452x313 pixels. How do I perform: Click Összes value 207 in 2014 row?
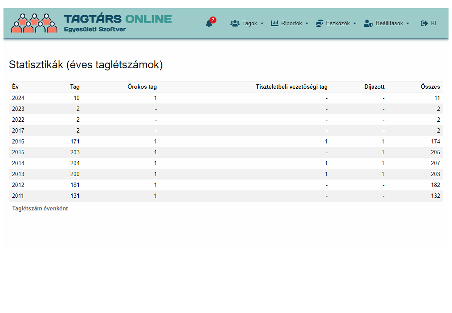click(435, 163)
